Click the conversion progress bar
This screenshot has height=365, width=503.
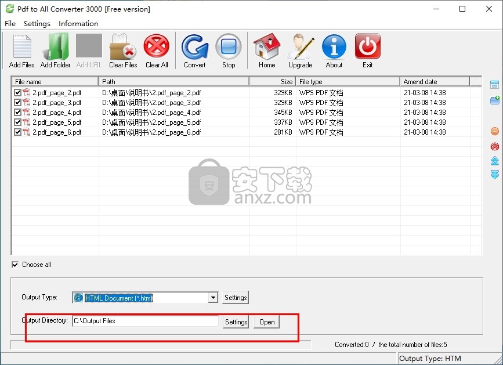pos(161,345)
